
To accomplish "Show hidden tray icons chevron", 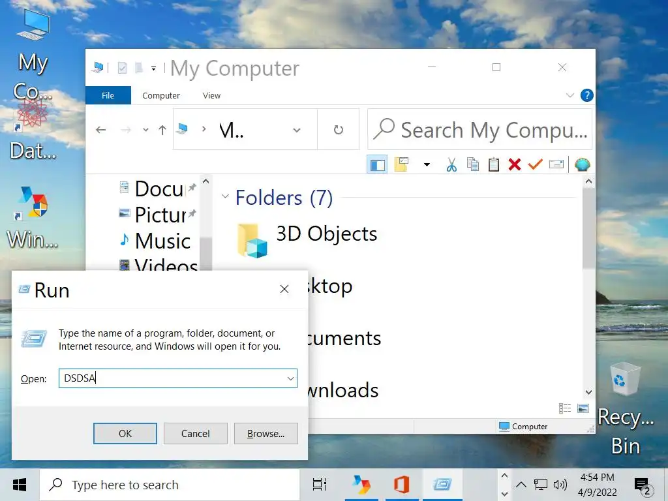I will [x=521, y=485].
